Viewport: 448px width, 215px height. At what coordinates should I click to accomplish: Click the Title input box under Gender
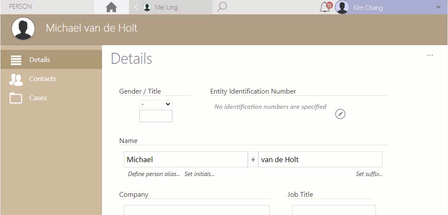(x=156, y=116)
